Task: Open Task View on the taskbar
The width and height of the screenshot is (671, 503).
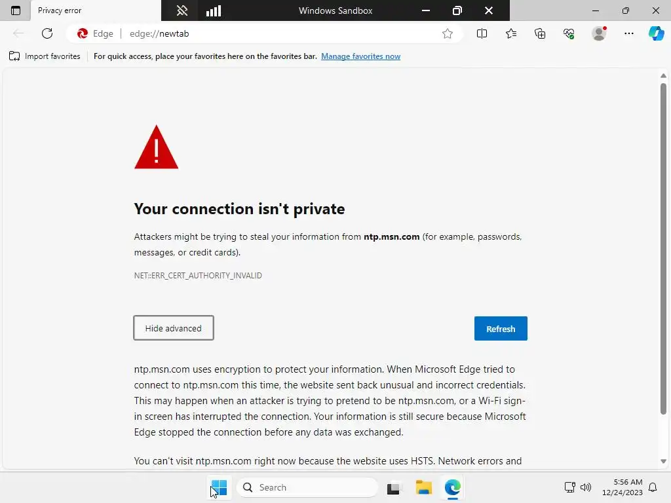Action: click(x=394, y=487)
